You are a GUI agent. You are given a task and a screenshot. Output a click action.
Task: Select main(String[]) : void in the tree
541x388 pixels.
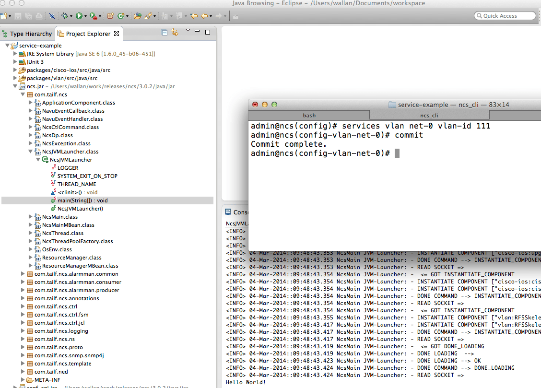(78, 200)
